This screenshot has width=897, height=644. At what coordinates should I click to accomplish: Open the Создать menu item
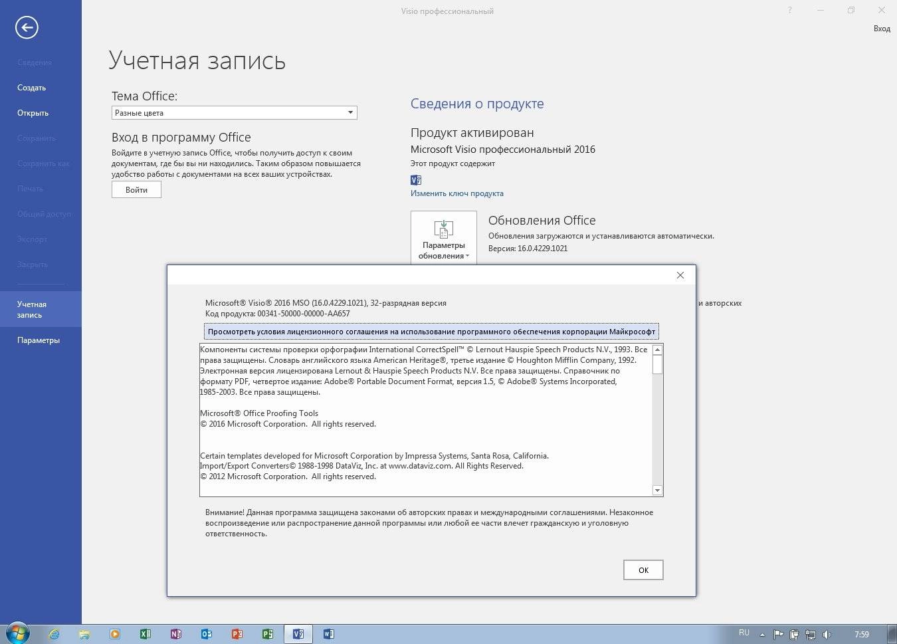[x=31, y=88]
